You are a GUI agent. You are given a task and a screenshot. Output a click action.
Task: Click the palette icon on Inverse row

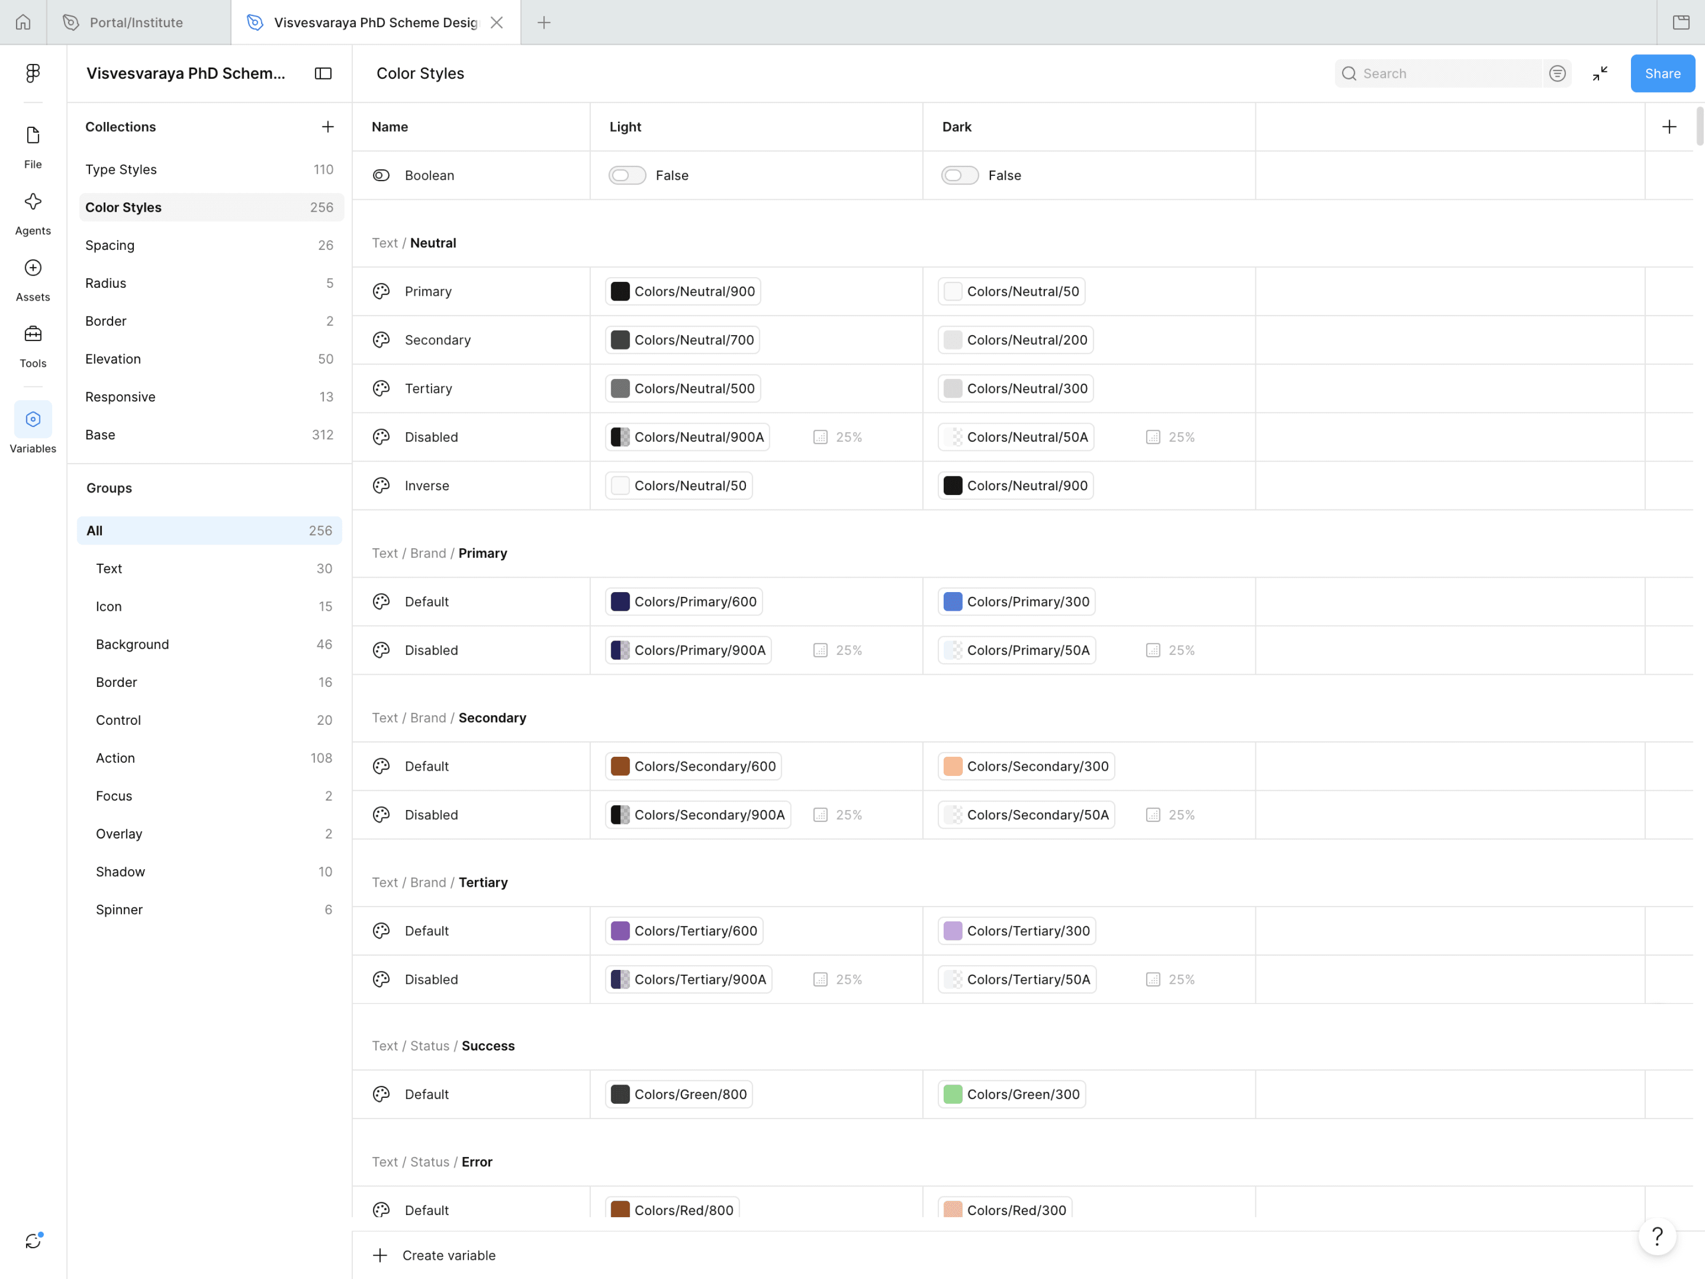(381, 485)
